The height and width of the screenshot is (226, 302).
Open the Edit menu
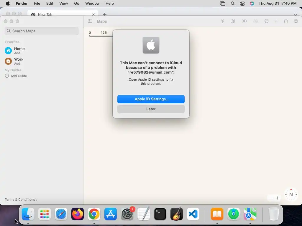point(50,4)
